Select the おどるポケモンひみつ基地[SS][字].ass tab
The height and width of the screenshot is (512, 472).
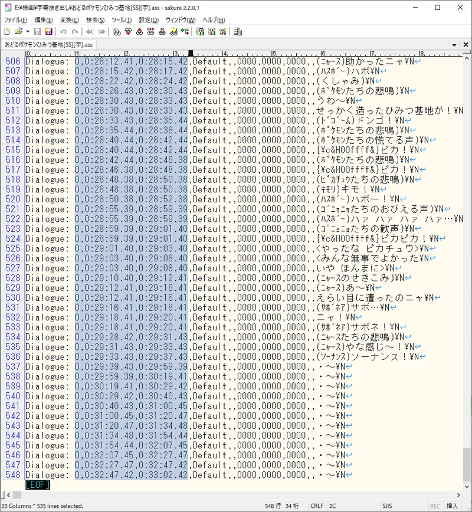click(x=48, y=45)
